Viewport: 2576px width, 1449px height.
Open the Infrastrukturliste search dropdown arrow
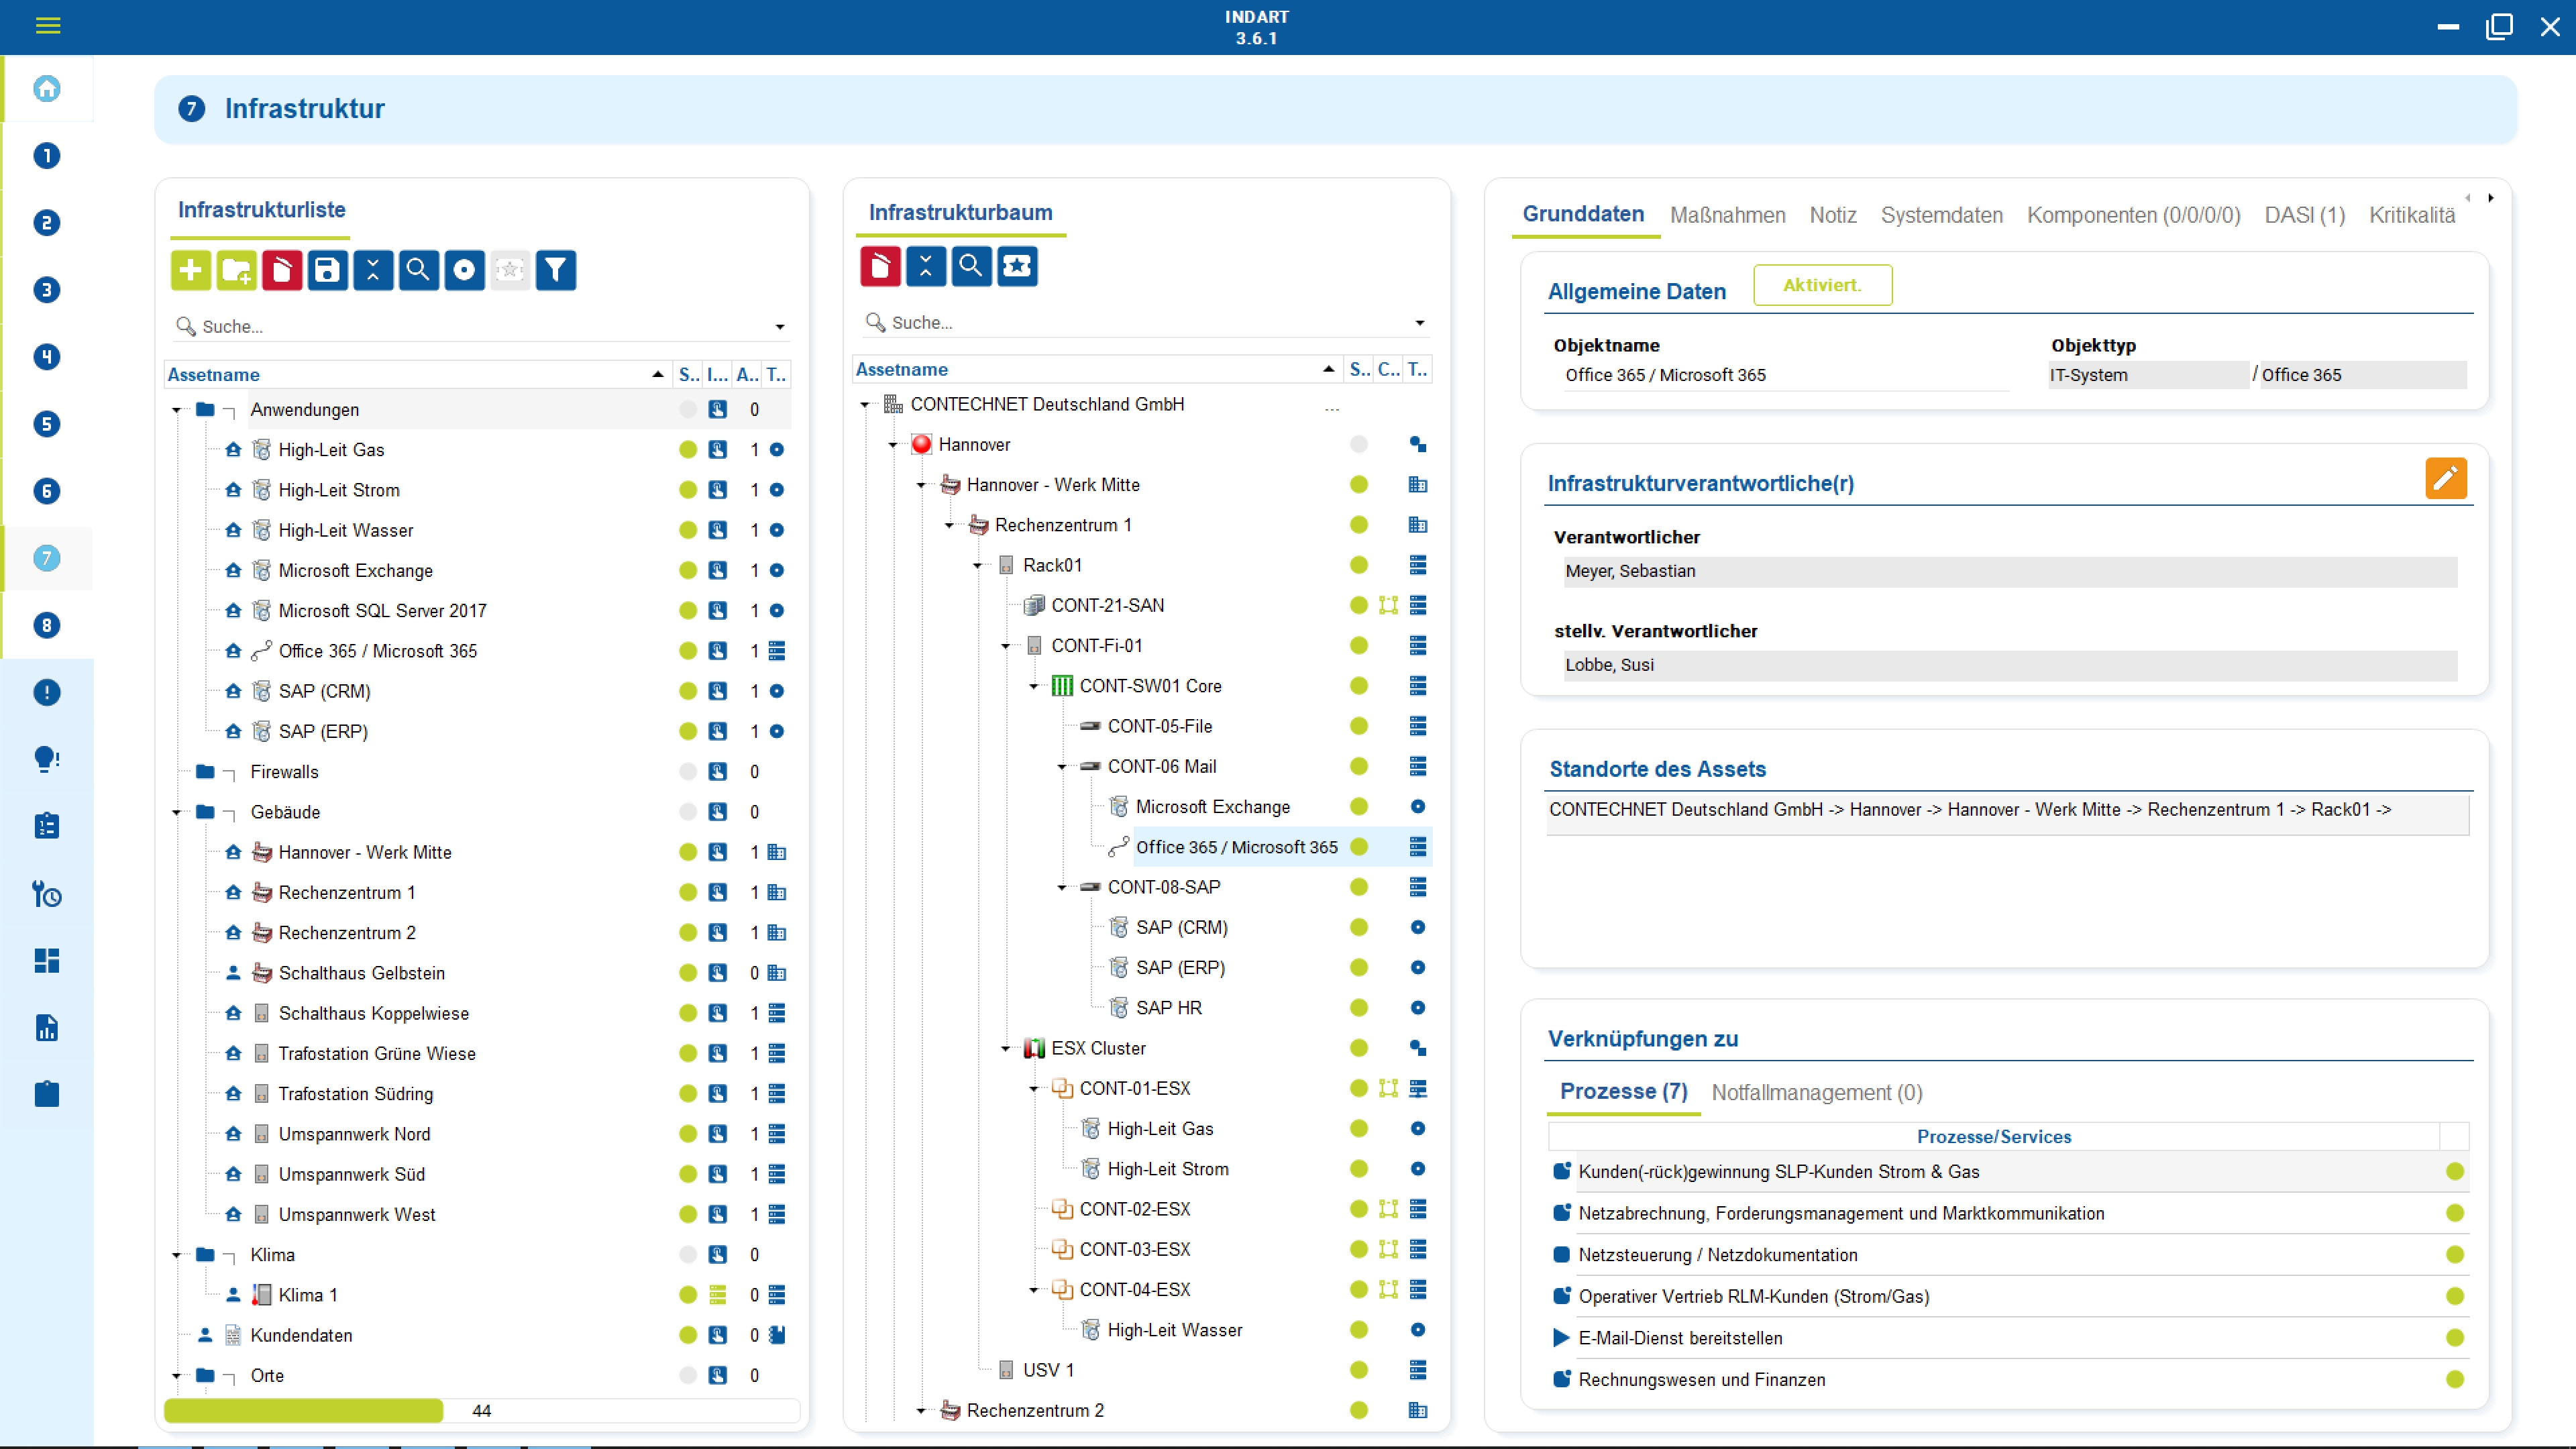point(780,327)
